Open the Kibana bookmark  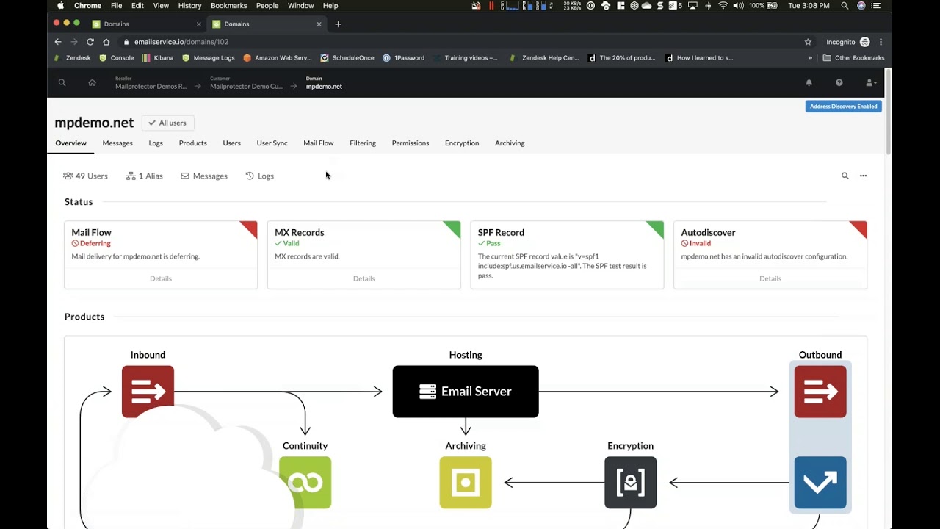pyautogui.click(x=158, y=58)
